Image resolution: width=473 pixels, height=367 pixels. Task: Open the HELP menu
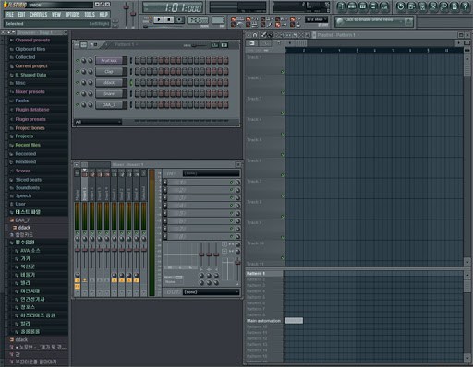click(103, 15)
